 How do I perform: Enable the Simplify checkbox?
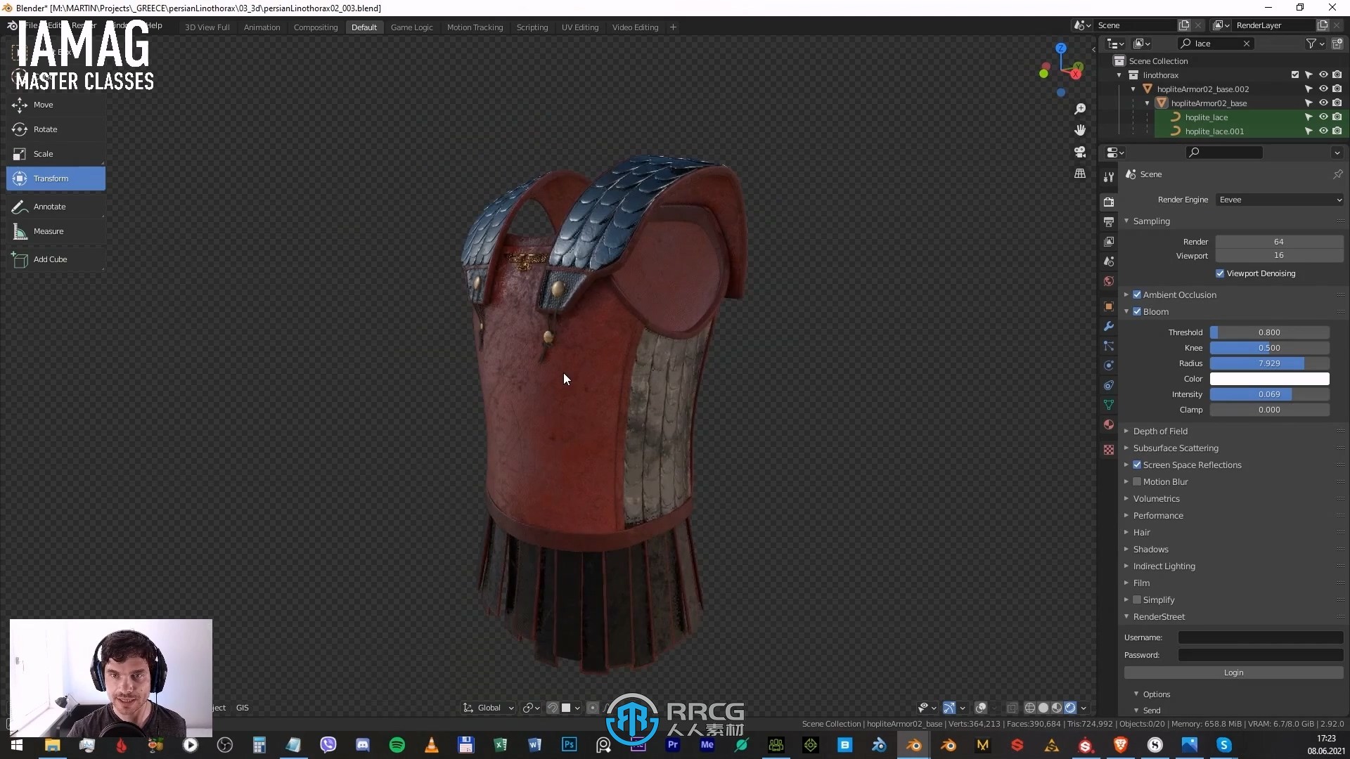pyautogui.click(x=1137, y=599)
